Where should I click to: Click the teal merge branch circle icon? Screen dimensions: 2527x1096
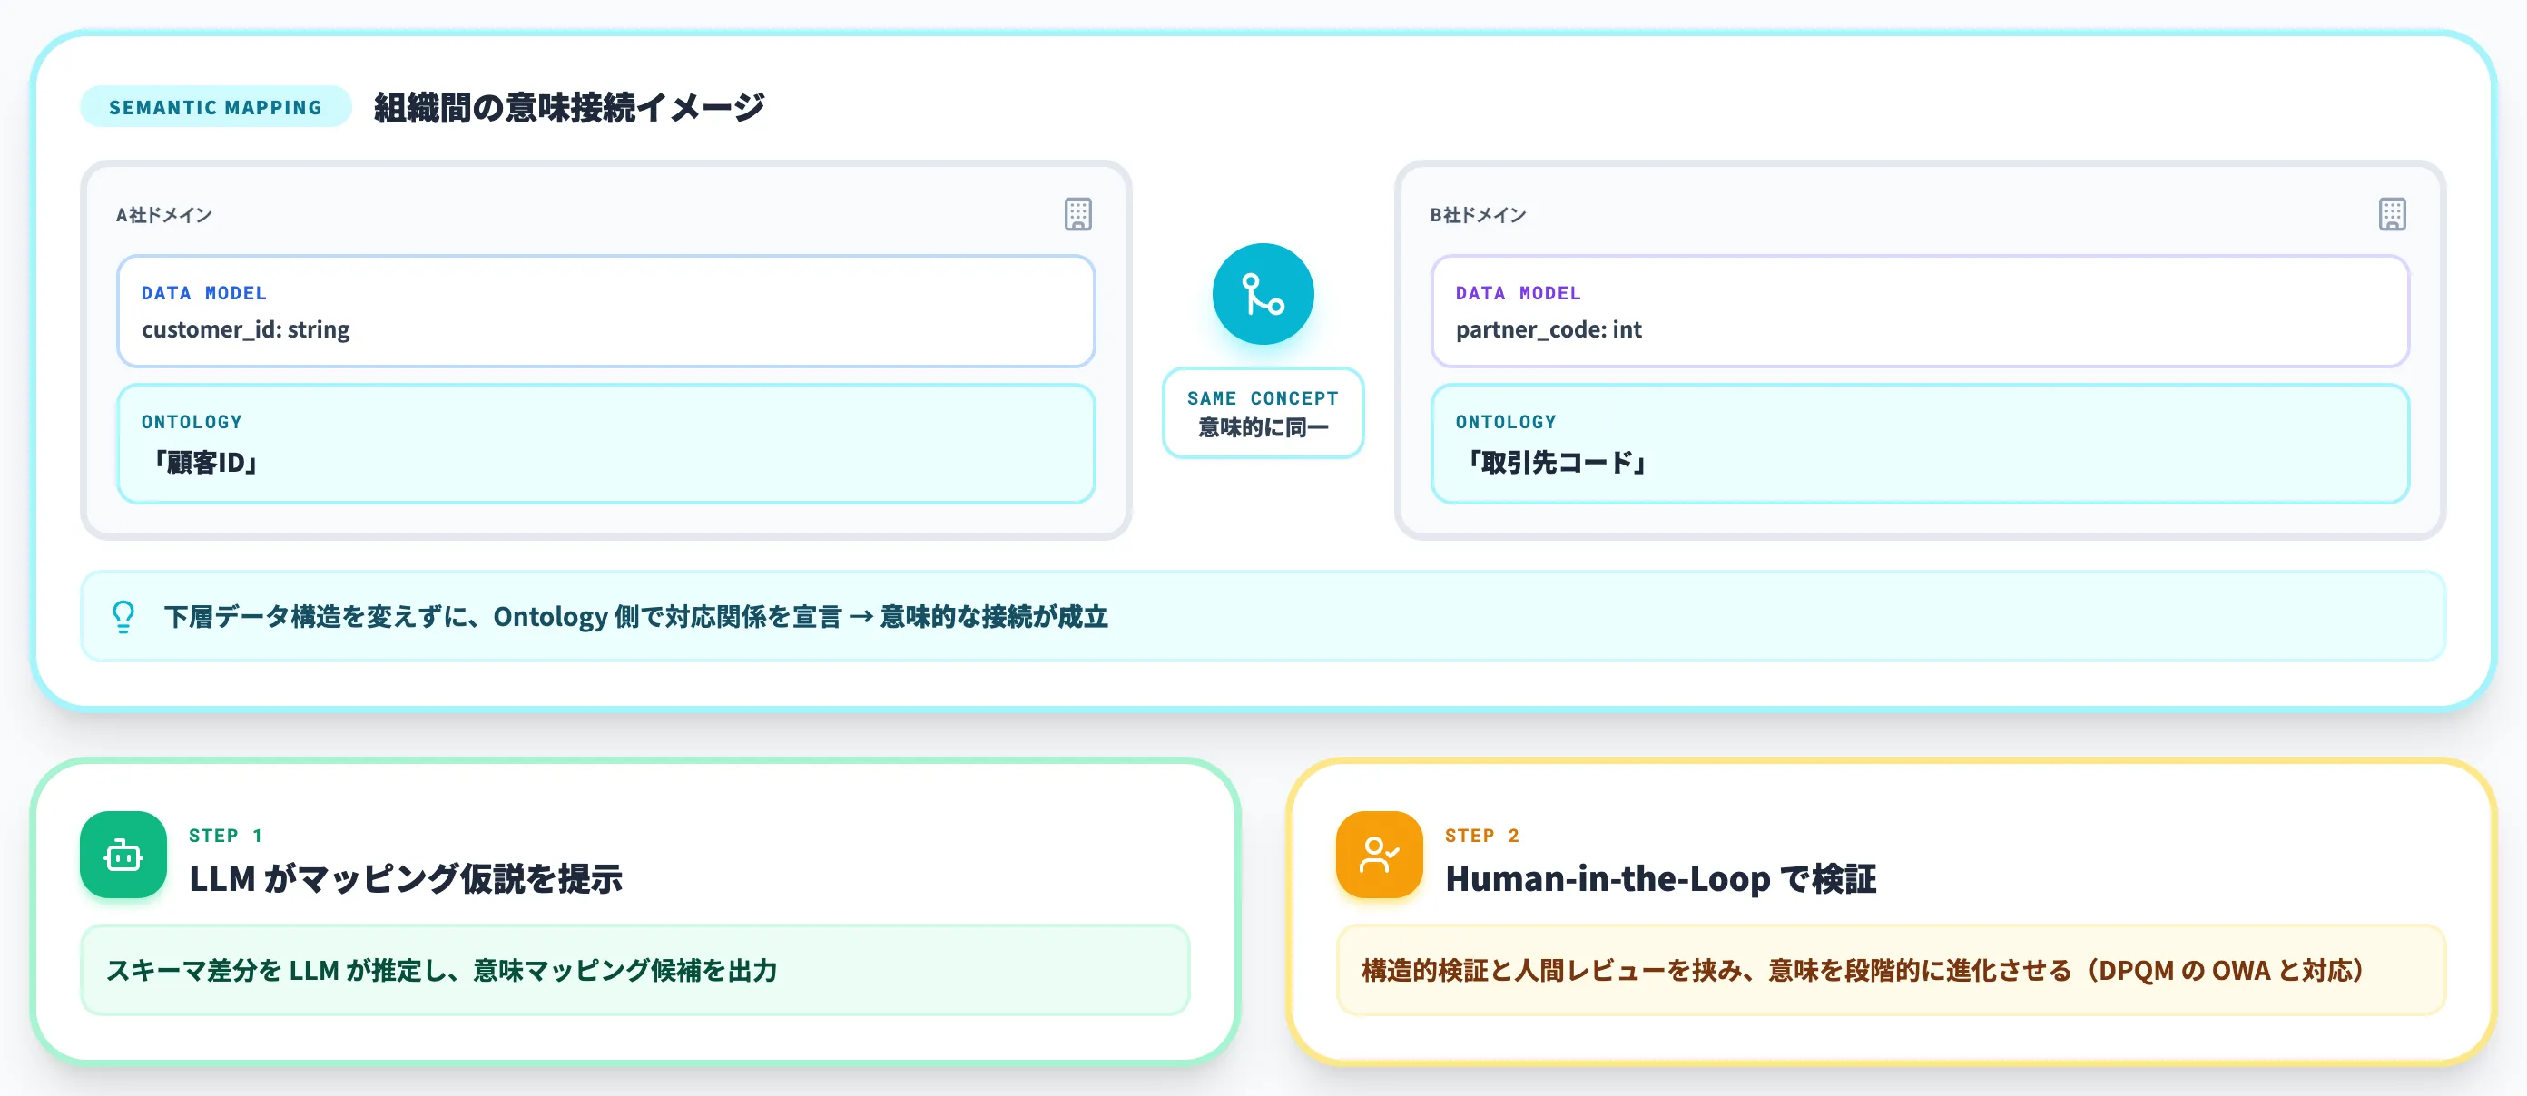point(1263,294)
